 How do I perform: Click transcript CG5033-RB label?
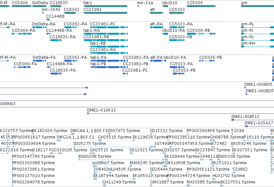(181, 37)
